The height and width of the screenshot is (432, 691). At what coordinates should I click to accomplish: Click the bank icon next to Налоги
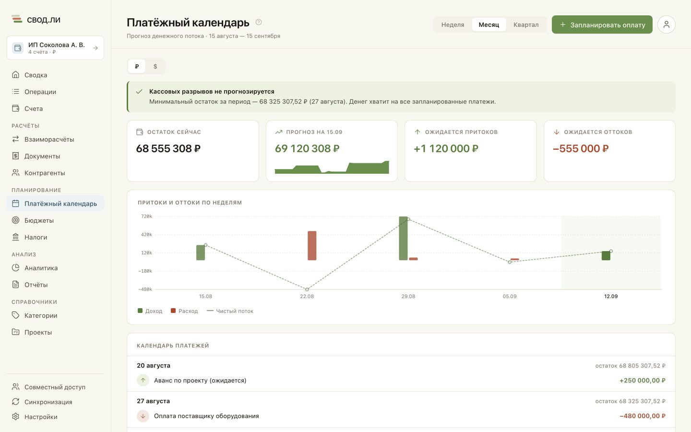pos(16,237)
